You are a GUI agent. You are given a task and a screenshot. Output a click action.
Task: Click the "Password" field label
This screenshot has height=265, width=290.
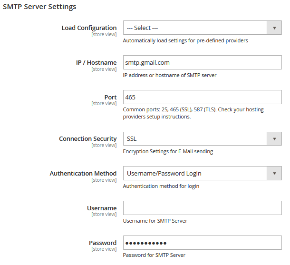click(x=102, y=243)
